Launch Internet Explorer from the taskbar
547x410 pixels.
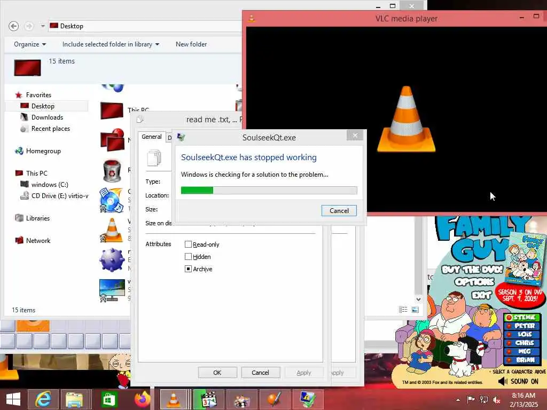[x=43, y=399]
